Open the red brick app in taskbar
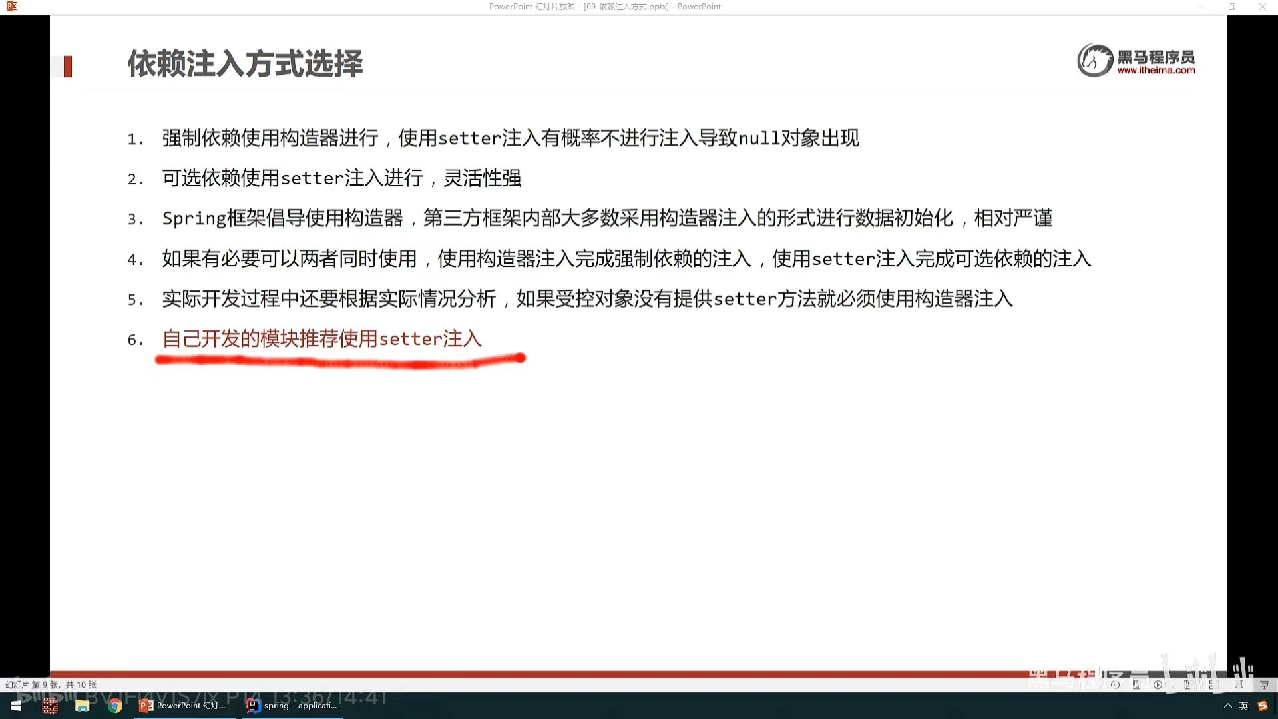 (x=50, y=706)
